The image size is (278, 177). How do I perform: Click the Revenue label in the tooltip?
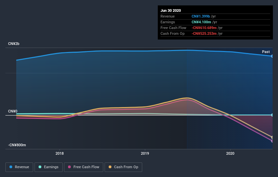click(168, 16)
